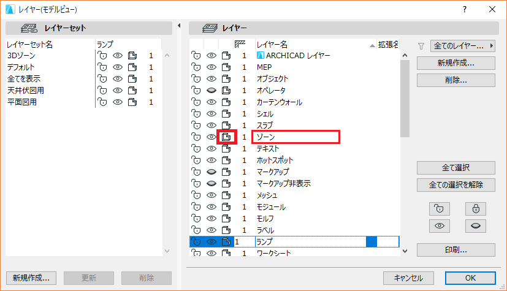Click the 全て選択 button

pyautogui.click(x=456, y=168)
